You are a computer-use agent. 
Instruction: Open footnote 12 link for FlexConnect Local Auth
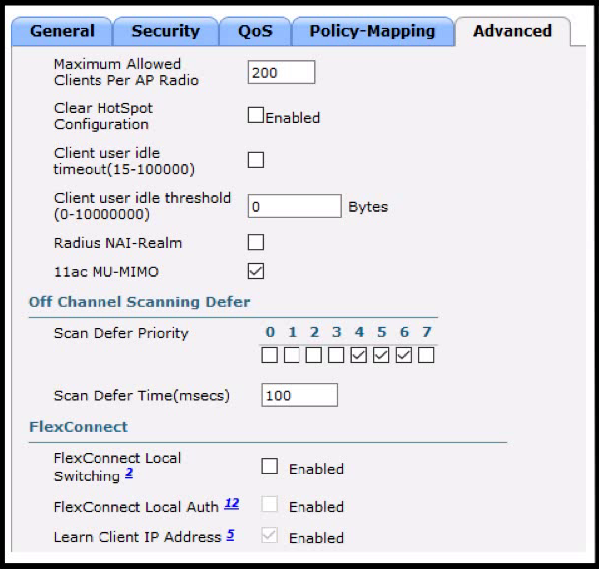coord(232,504)
